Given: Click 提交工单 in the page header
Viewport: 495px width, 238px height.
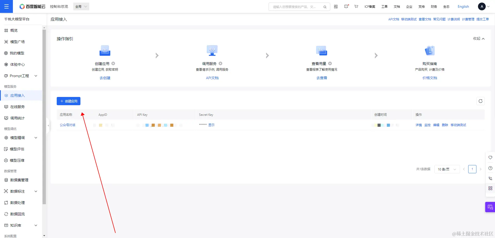Looking at the screenshot, I should (x=483, y=19).
